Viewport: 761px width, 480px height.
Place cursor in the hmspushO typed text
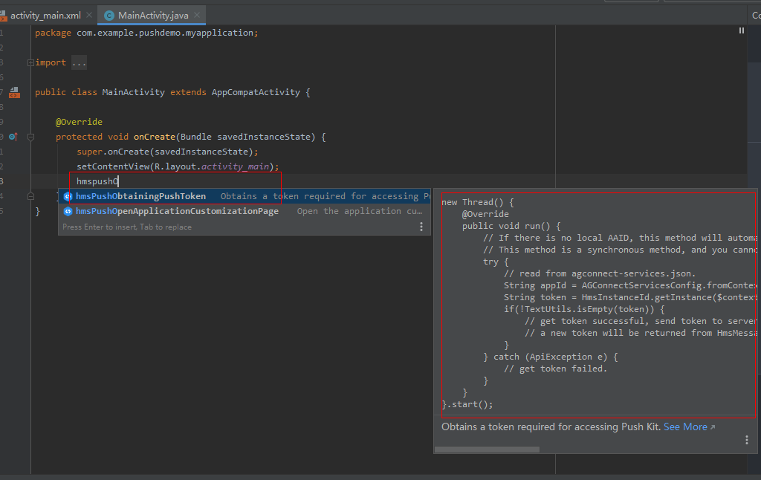point(97,181)
